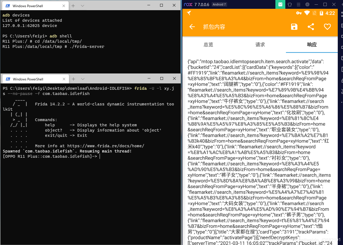This screenshot has height=245, width=343.
Task: Open the Nox app store bag icon
Action: (x=280, y=4)
